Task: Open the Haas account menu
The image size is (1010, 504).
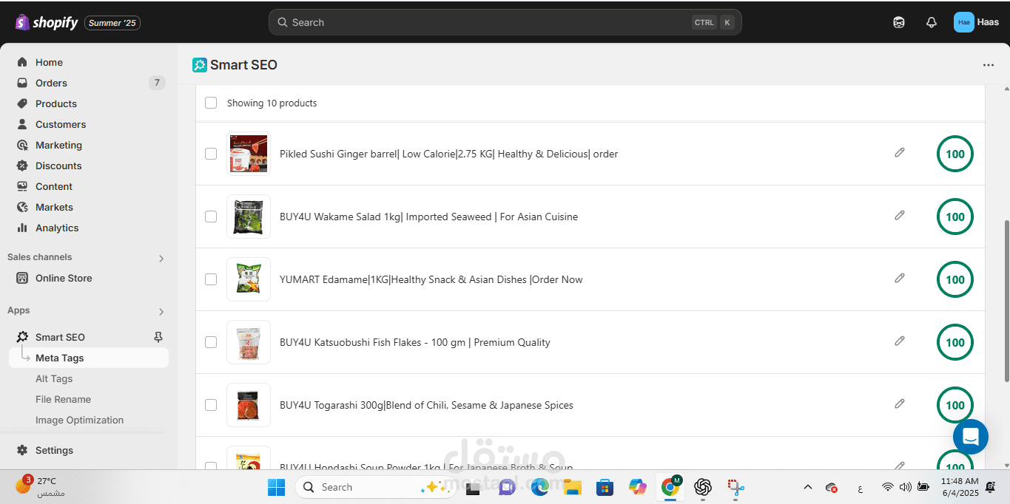Action: [x=977, y=22]
